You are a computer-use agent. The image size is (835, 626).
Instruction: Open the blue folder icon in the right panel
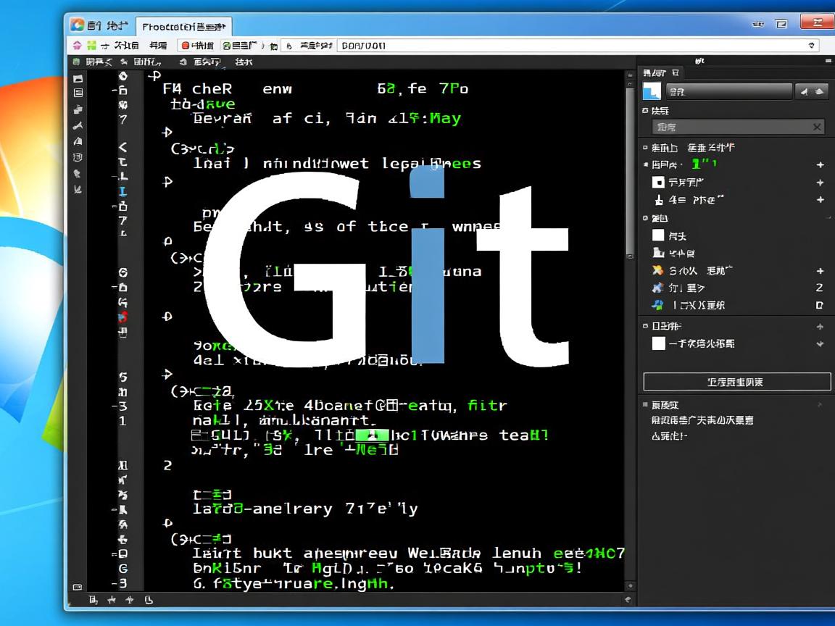(650, 91)
